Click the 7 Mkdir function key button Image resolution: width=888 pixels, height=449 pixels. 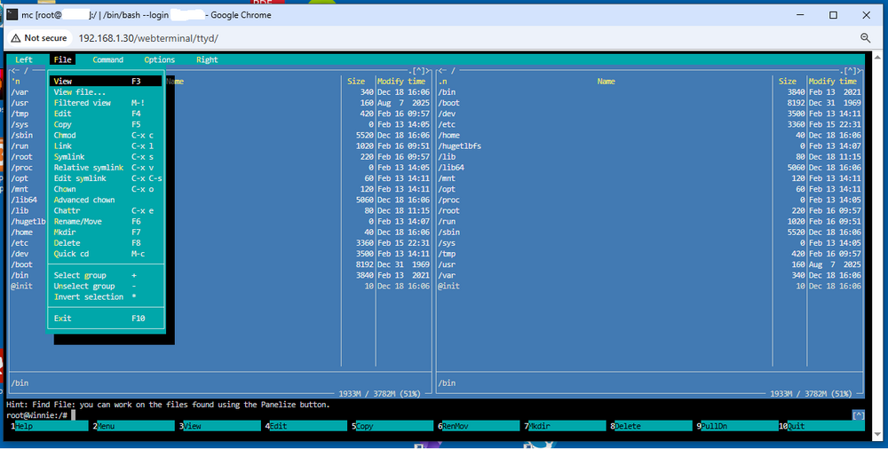pyautogui.click(x=567, y=426)
